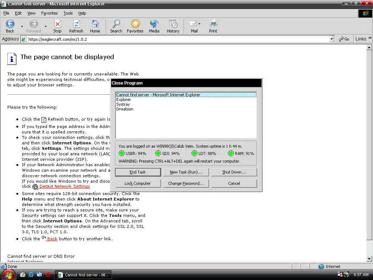
Task: Open the History toolbar icon
Action: (173, 24)
